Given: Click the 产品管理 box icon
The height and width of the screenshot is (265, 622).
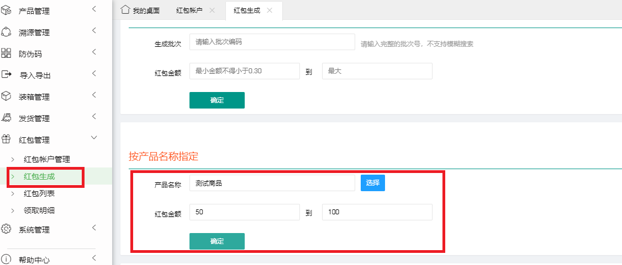Looking at the screenshot, I should point(7,10).
